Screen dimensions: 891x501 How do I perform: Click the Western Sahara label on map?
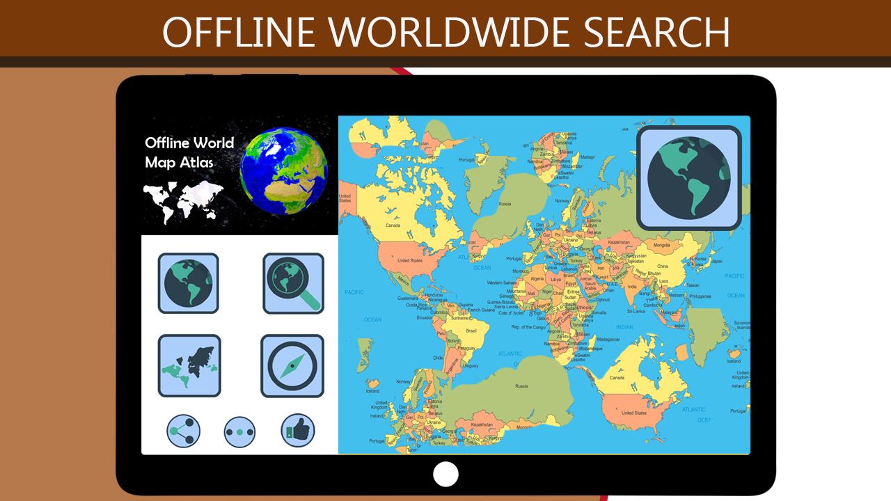pos(501,283)
